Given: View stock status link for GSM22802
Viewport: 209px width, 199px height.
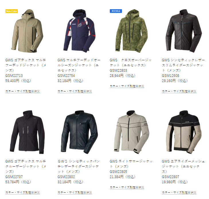Looking at the screenshot, I should pyautogui.click(x=75, y=192).
